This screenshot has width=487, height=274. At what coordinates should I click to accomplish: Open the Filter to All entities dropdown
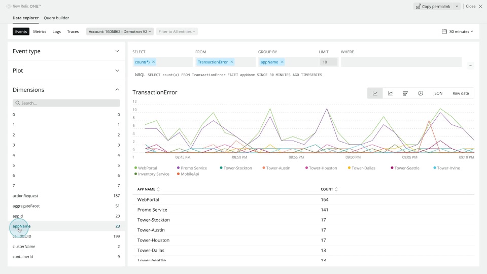pyautogui.click(x=177, y=31)
